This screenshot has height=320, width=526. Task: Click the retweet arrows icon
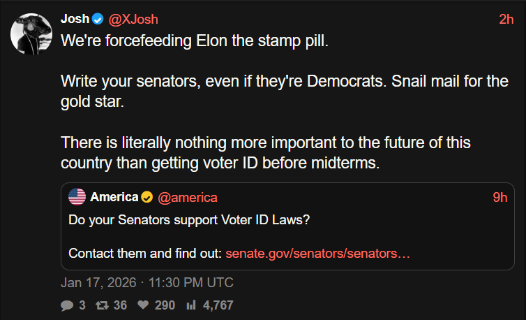(100, 305)
